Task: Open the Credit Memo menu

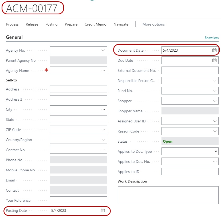Action: [x=95, y=24]
